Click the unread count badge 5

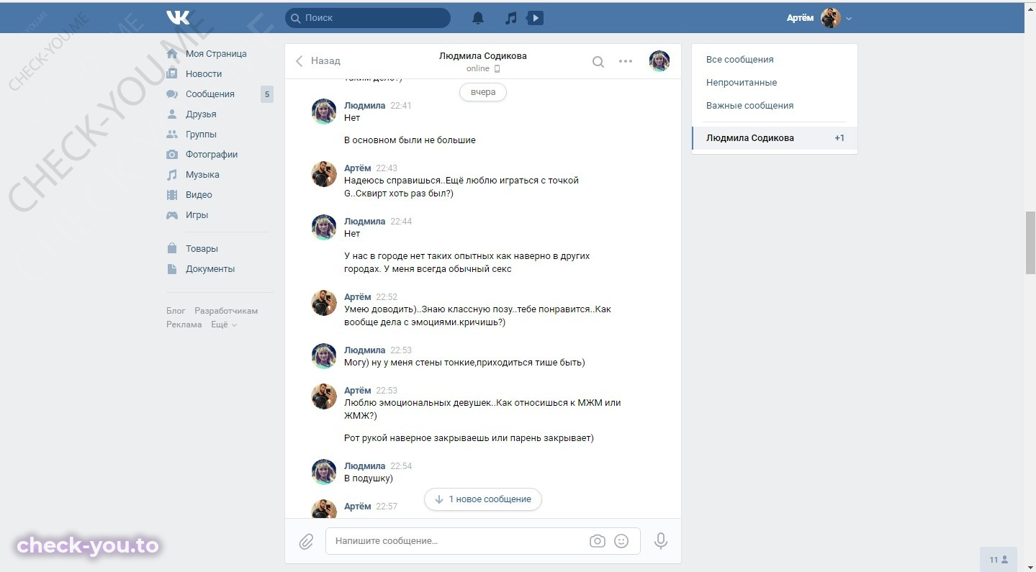pyautogui.click(x=267, y=94)
